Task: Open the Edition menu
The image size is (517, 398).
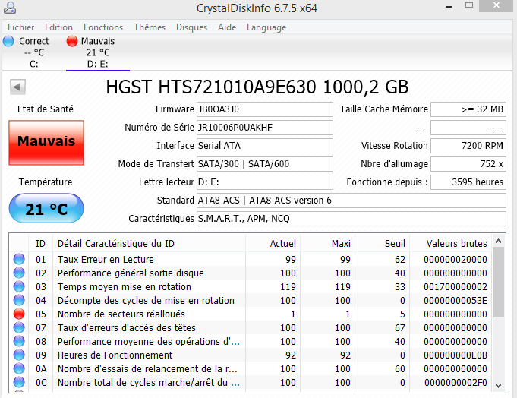Action: click(58, 27)
